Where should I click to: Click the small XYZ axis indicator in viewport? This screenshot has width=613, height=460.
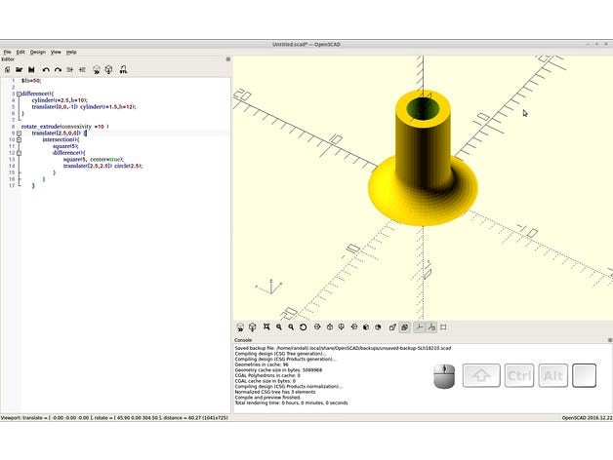tap(269, 287)
